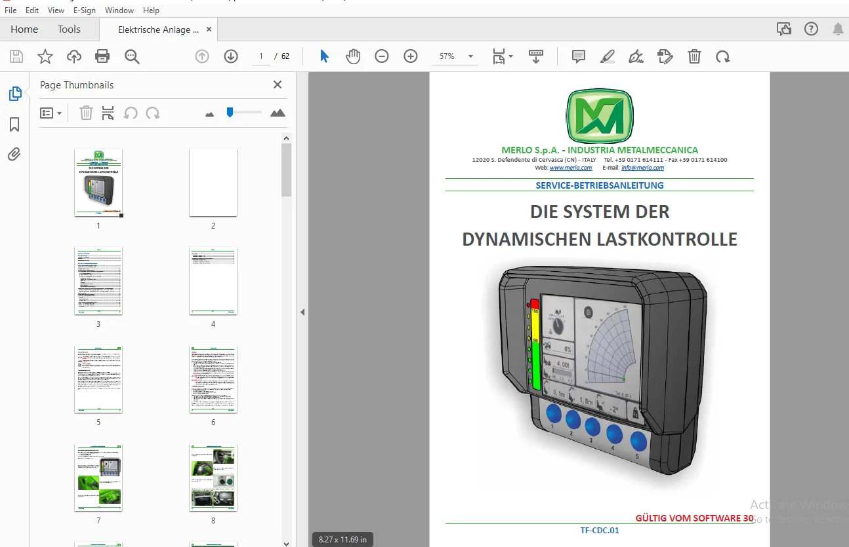849x547 pixels.
Task: Open the Help menu
Action: click(151, 10)
